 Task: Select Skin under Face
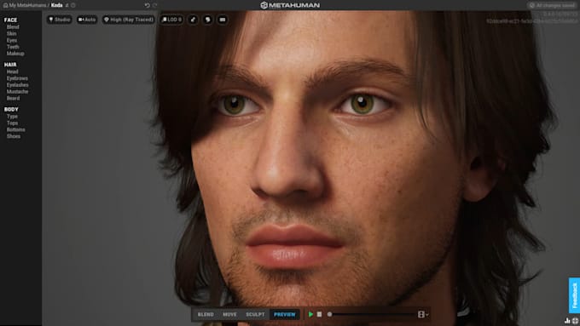pos(11,33)
